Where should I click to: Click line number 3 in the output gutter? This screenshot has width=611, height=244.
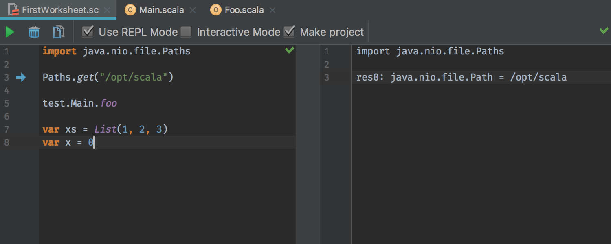coord(327,77)
